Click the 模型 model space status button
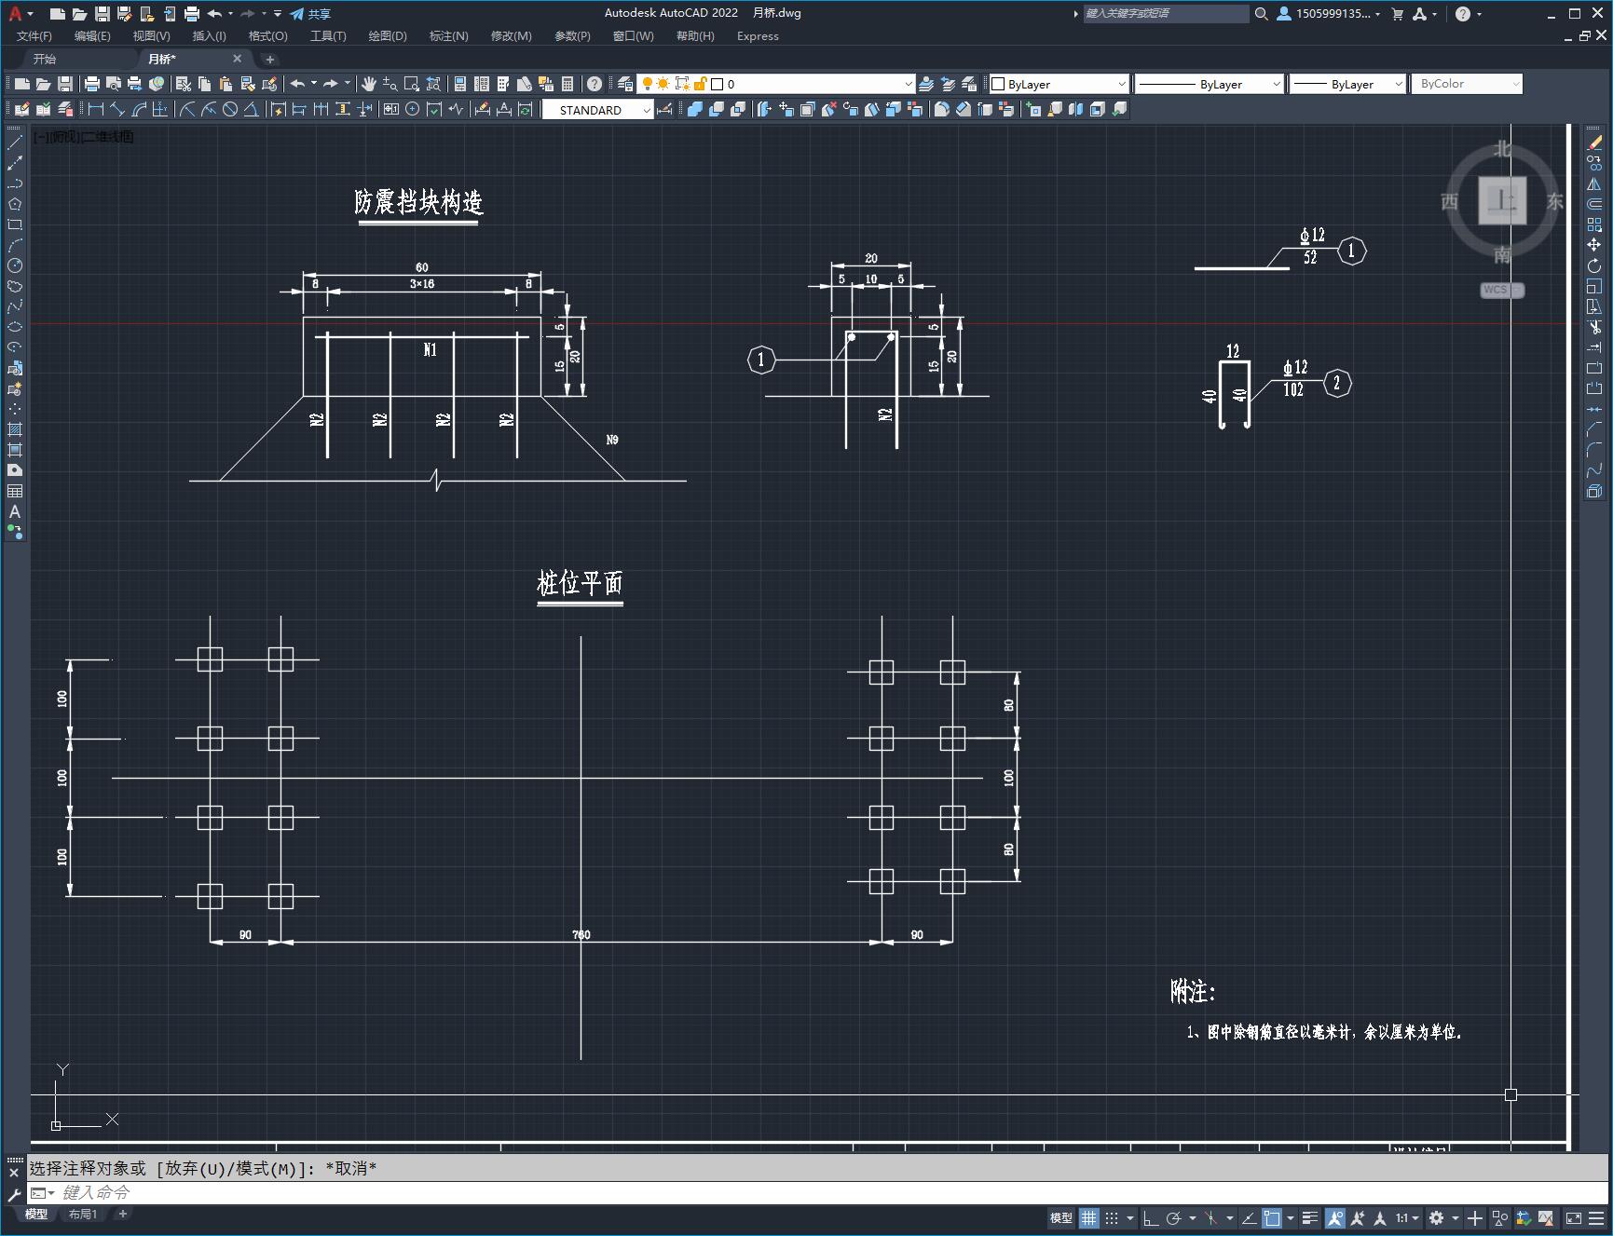Viewport: 1613px width, 1236px height. [x=1061, y=1217]
